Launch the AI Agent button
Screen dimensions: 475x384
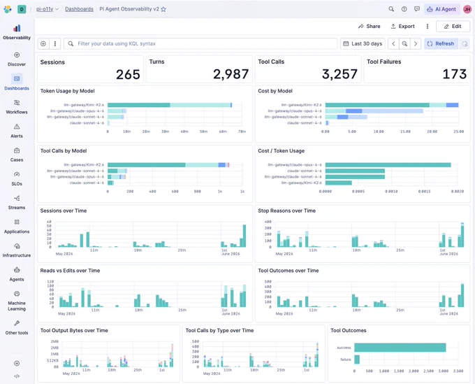pyautogui.click(x=441, y=9)
